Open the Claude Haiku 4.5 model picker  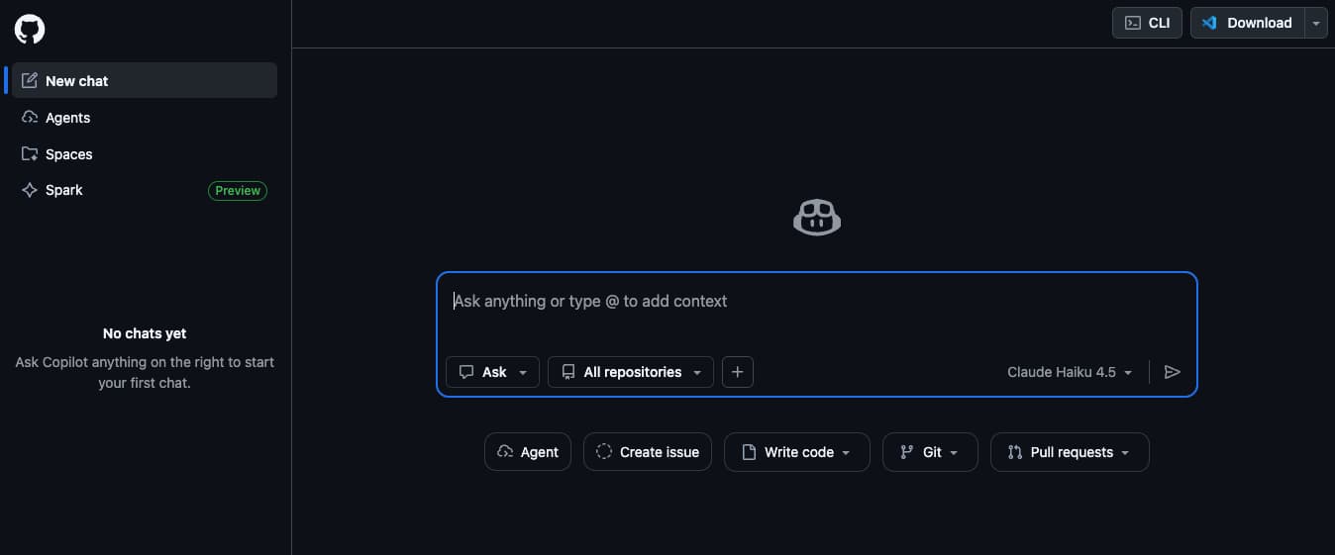click(1070, 372)
